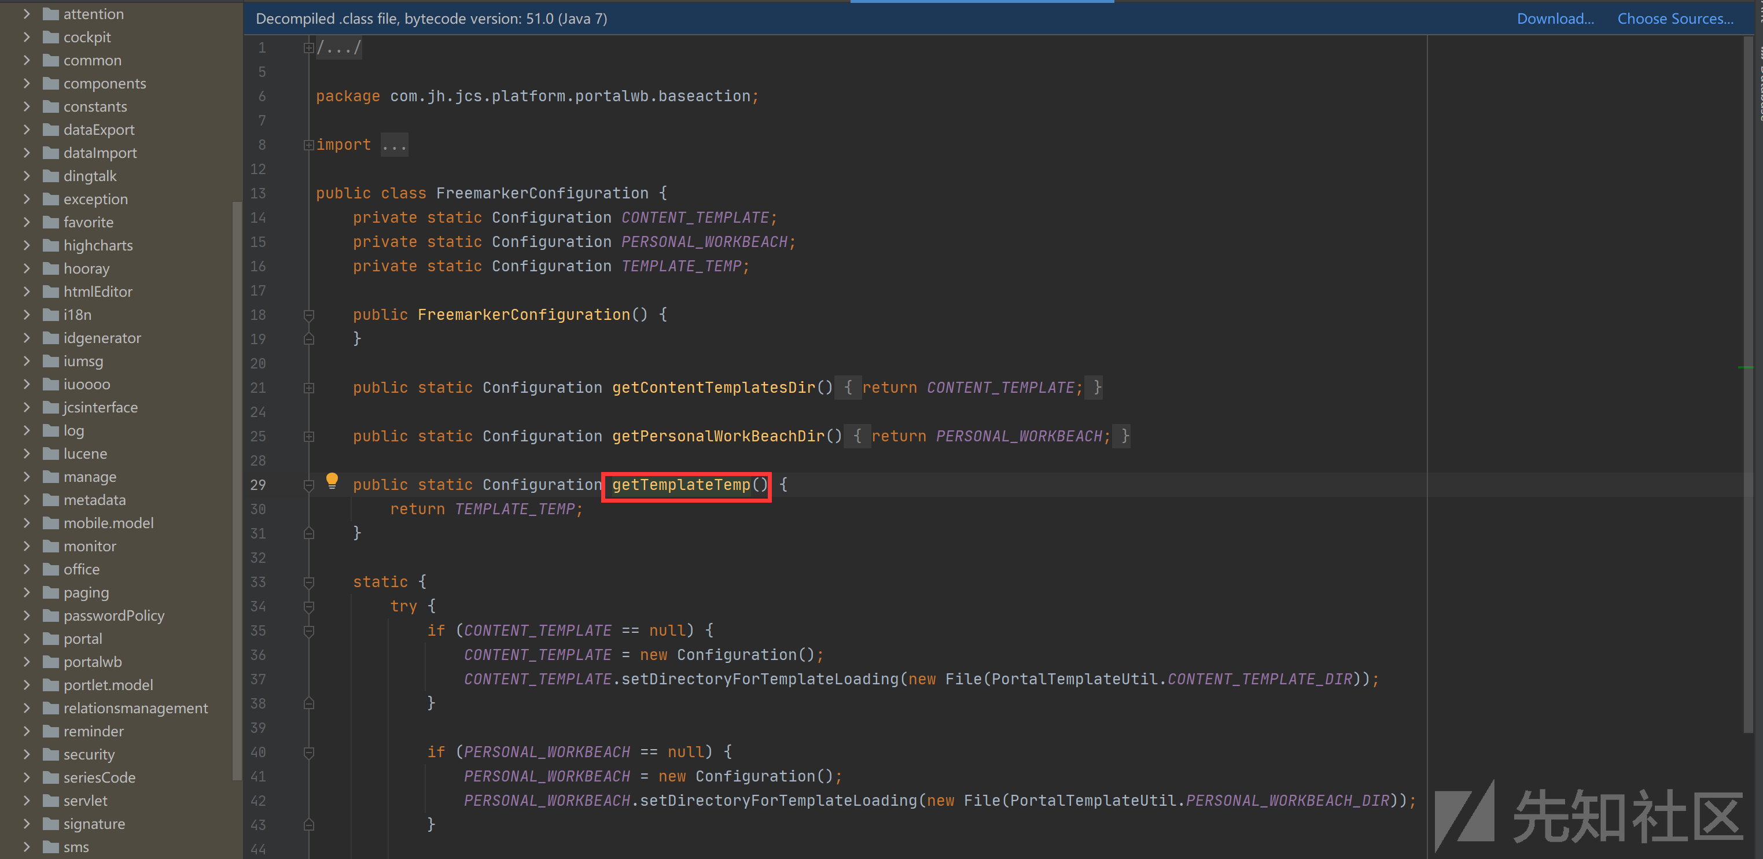Screen dimensions: 1763x859
Task: Click the exception folder icon
Action: (51, 199)
